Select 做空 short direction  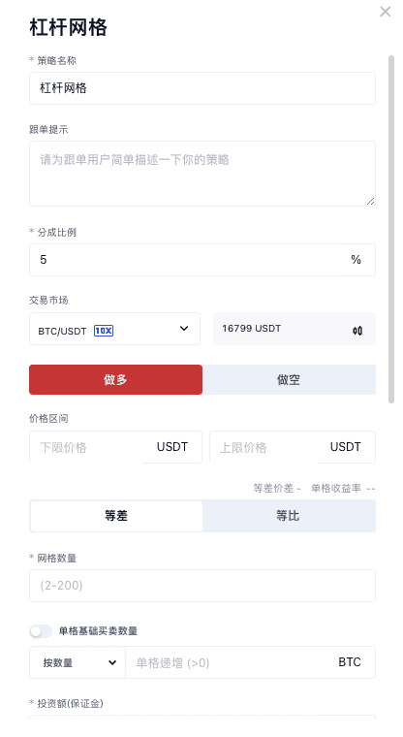pyautogui.click(x=289, y=380)
